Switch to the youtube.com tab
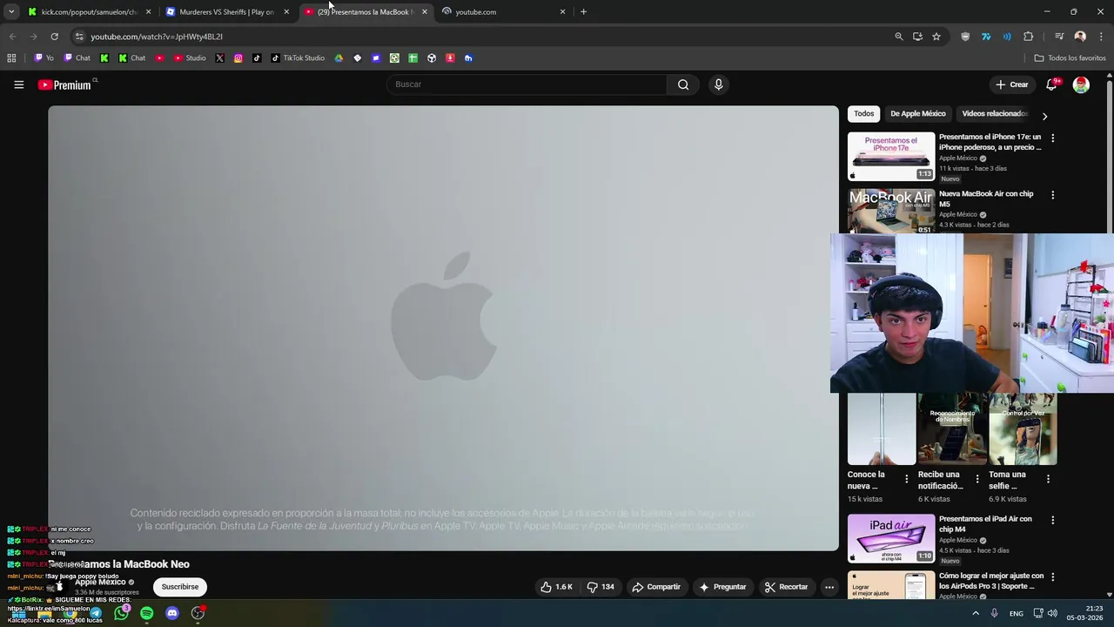Screen dimensions: 1114x627 [x=504, y=12]
